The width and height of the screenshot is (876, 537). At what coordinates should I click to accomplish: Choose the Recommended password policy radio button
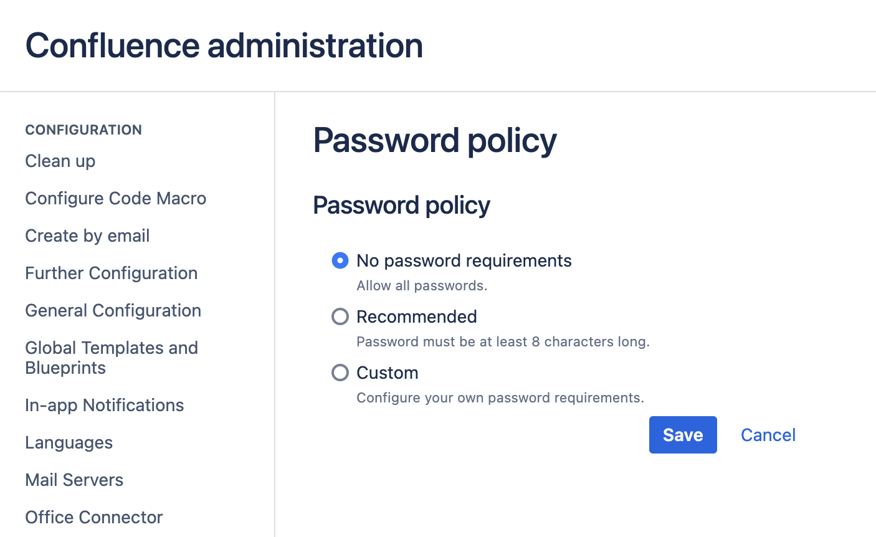[340, 316]
